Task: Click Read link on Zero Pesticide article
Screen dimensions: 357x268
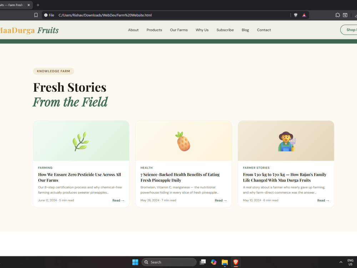Action: click(x=118, y=200)
